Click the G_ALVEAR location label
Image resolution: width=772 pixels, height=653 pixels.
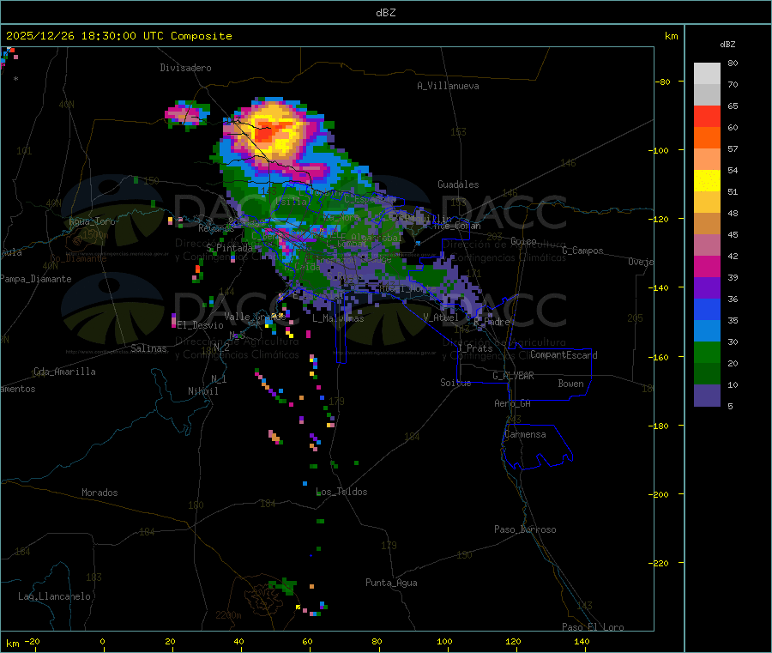513,376
